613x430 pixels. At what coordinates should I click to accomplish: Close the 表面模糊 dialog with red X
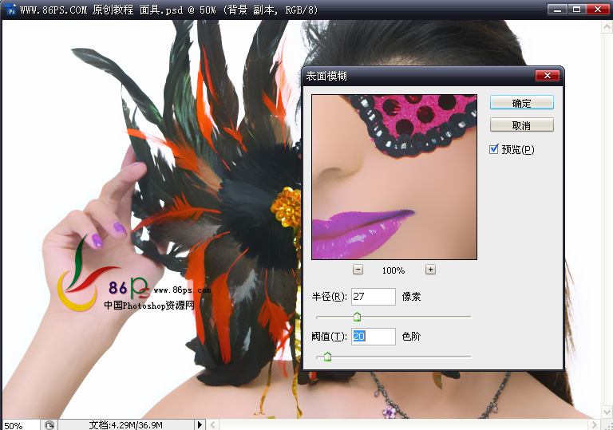click(547, 76)
